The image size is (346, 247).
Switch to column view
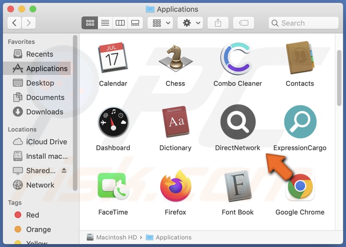coord(120,23)
